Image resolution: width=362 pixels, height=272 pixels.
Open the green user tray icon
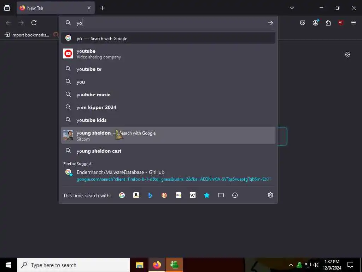click(299, 265)
